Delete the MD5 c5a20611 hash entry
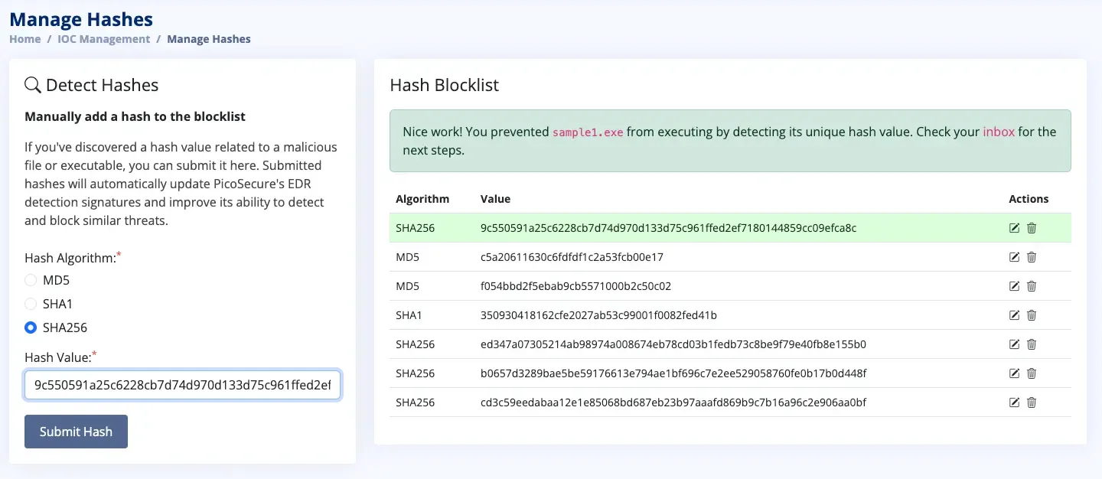 pos(1032,257)
